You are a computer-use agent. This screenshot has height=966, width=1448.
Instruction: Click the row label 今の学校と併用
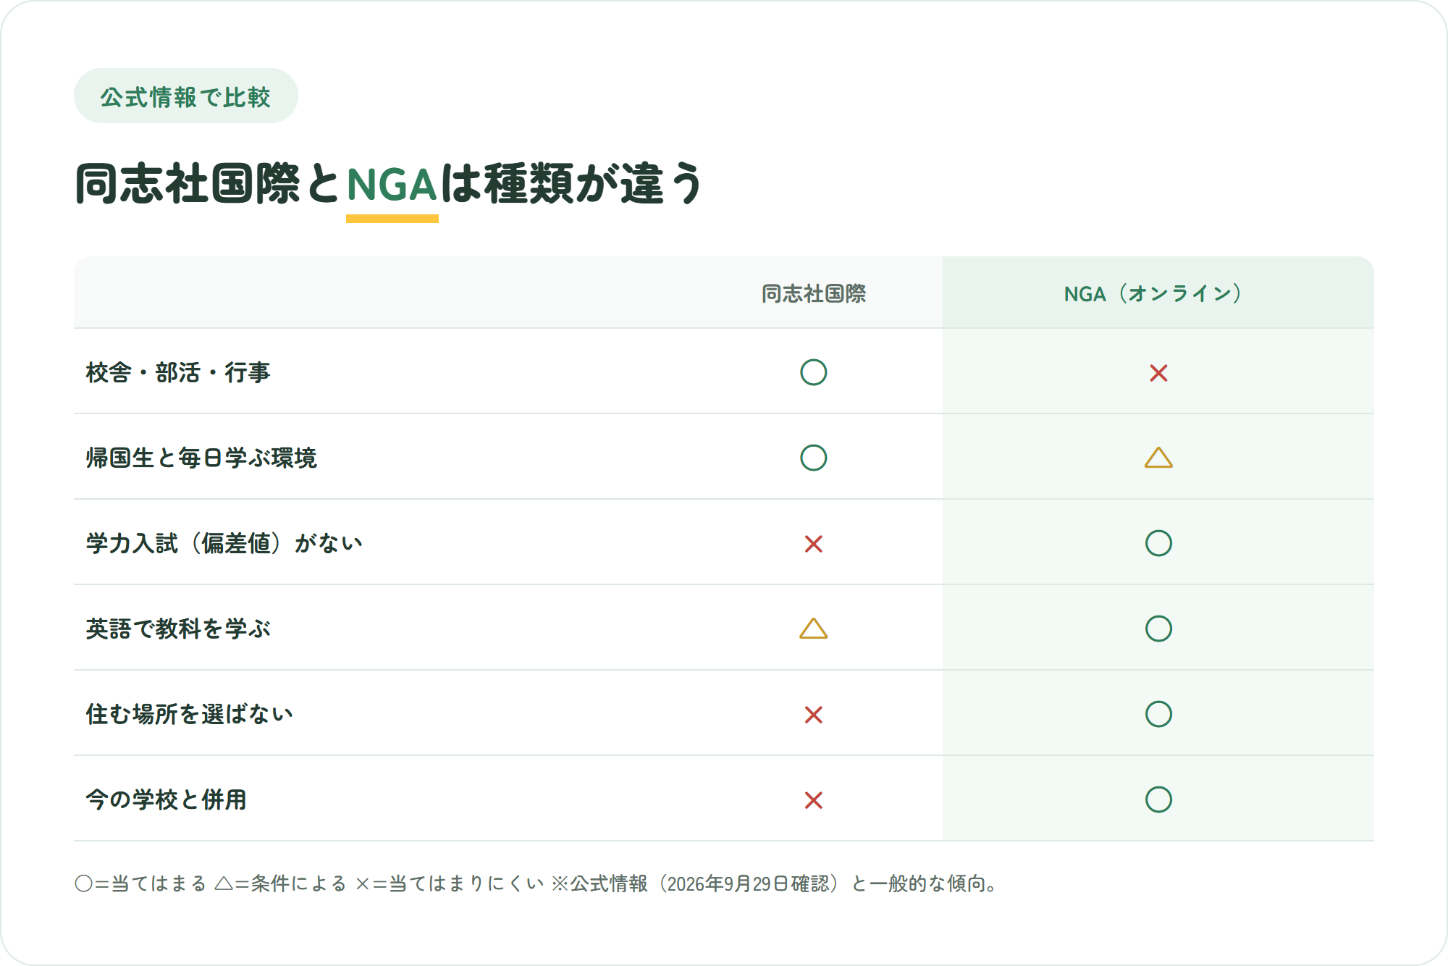click(x=166, y=799)
